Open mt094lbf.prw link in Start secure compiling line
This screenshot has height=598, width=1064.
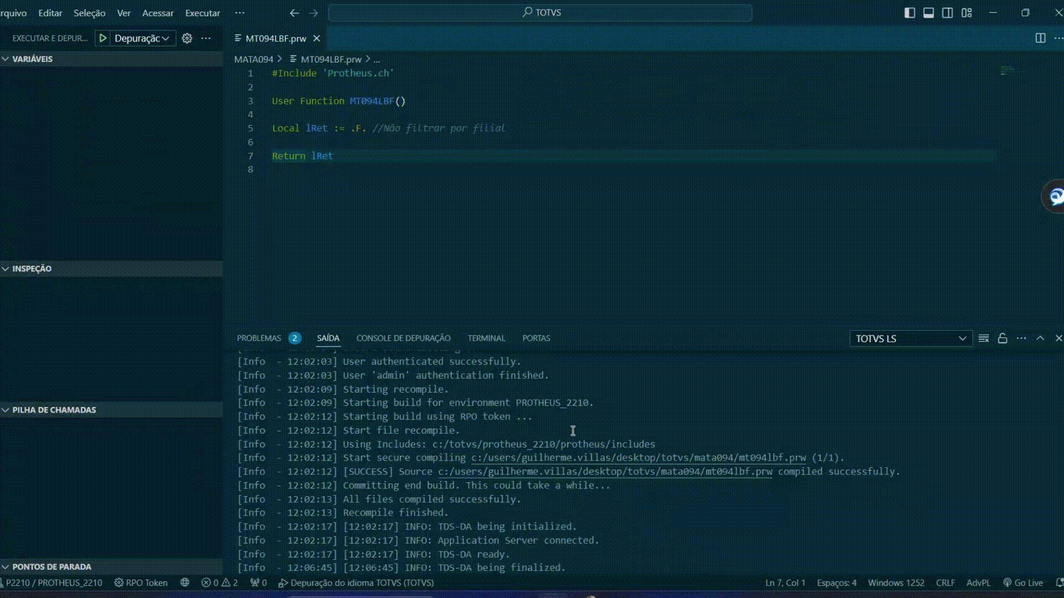pos(638,458)
